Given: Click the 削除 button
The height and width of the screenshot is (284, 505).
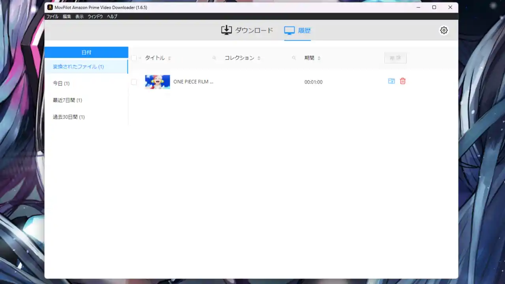Looking at the screenshot, I should click(395, 58).
